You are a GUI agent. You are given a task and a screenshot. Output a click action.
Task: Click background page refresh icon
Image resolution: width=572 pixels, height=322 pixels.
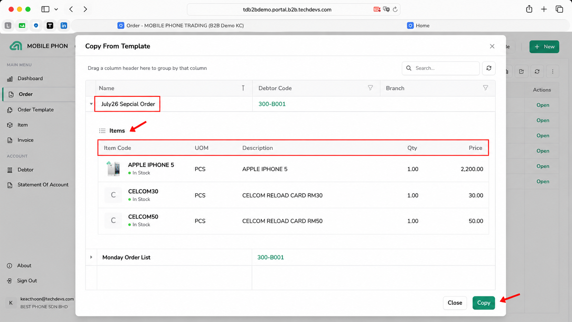tap(537, 72)
